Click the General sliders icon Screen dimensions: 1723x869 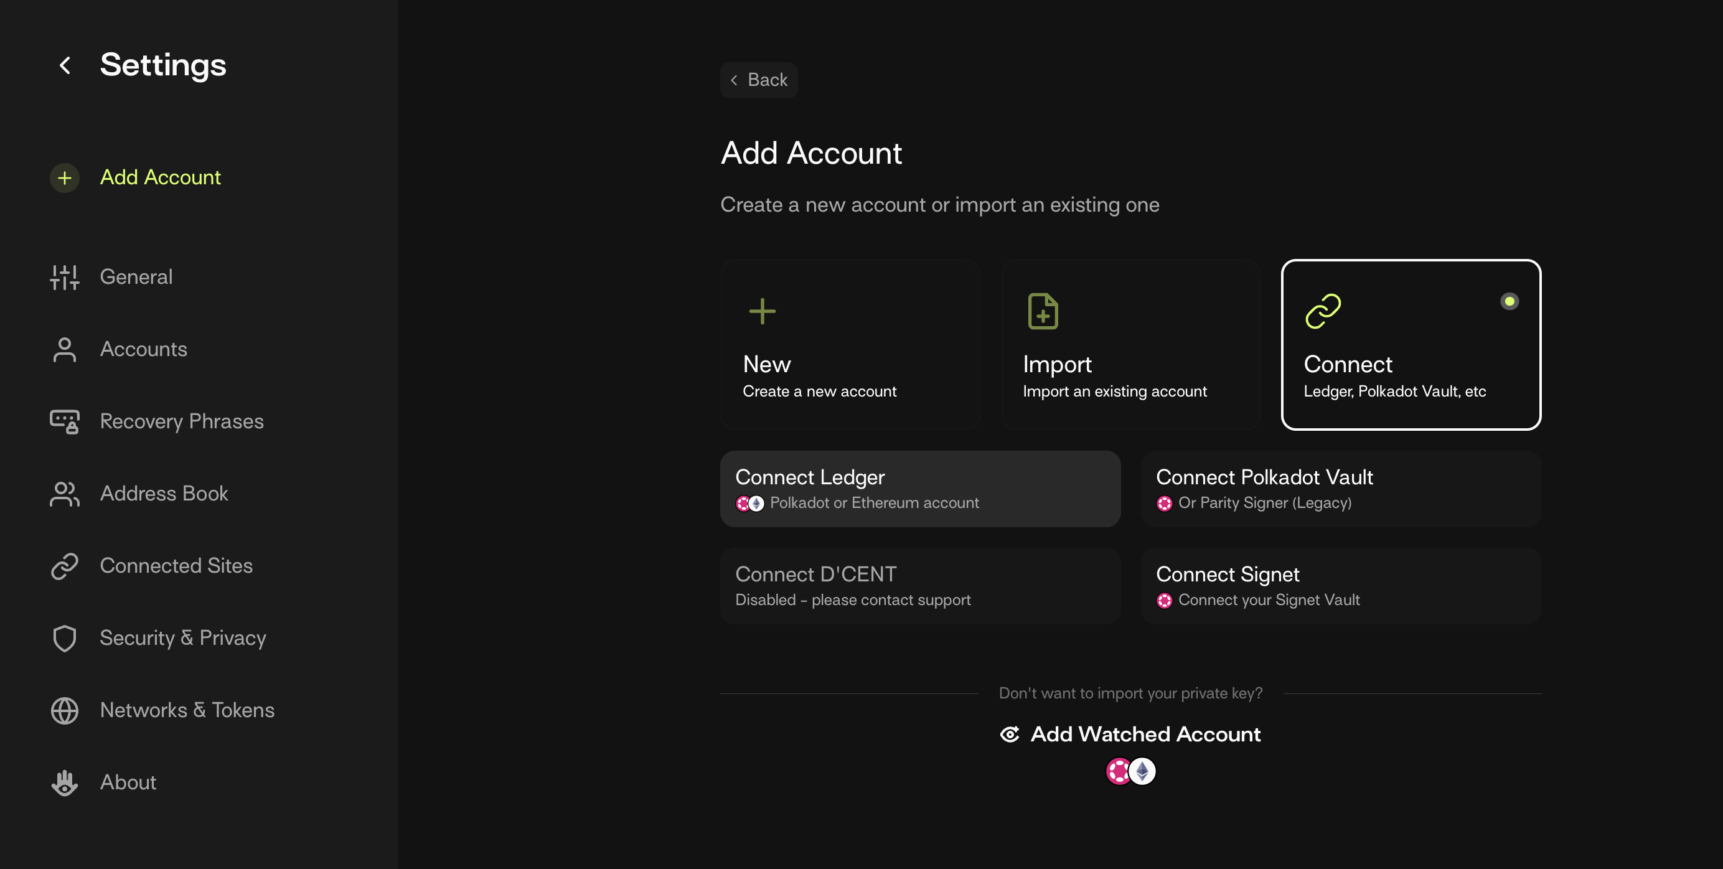click(x=65, y=277)
